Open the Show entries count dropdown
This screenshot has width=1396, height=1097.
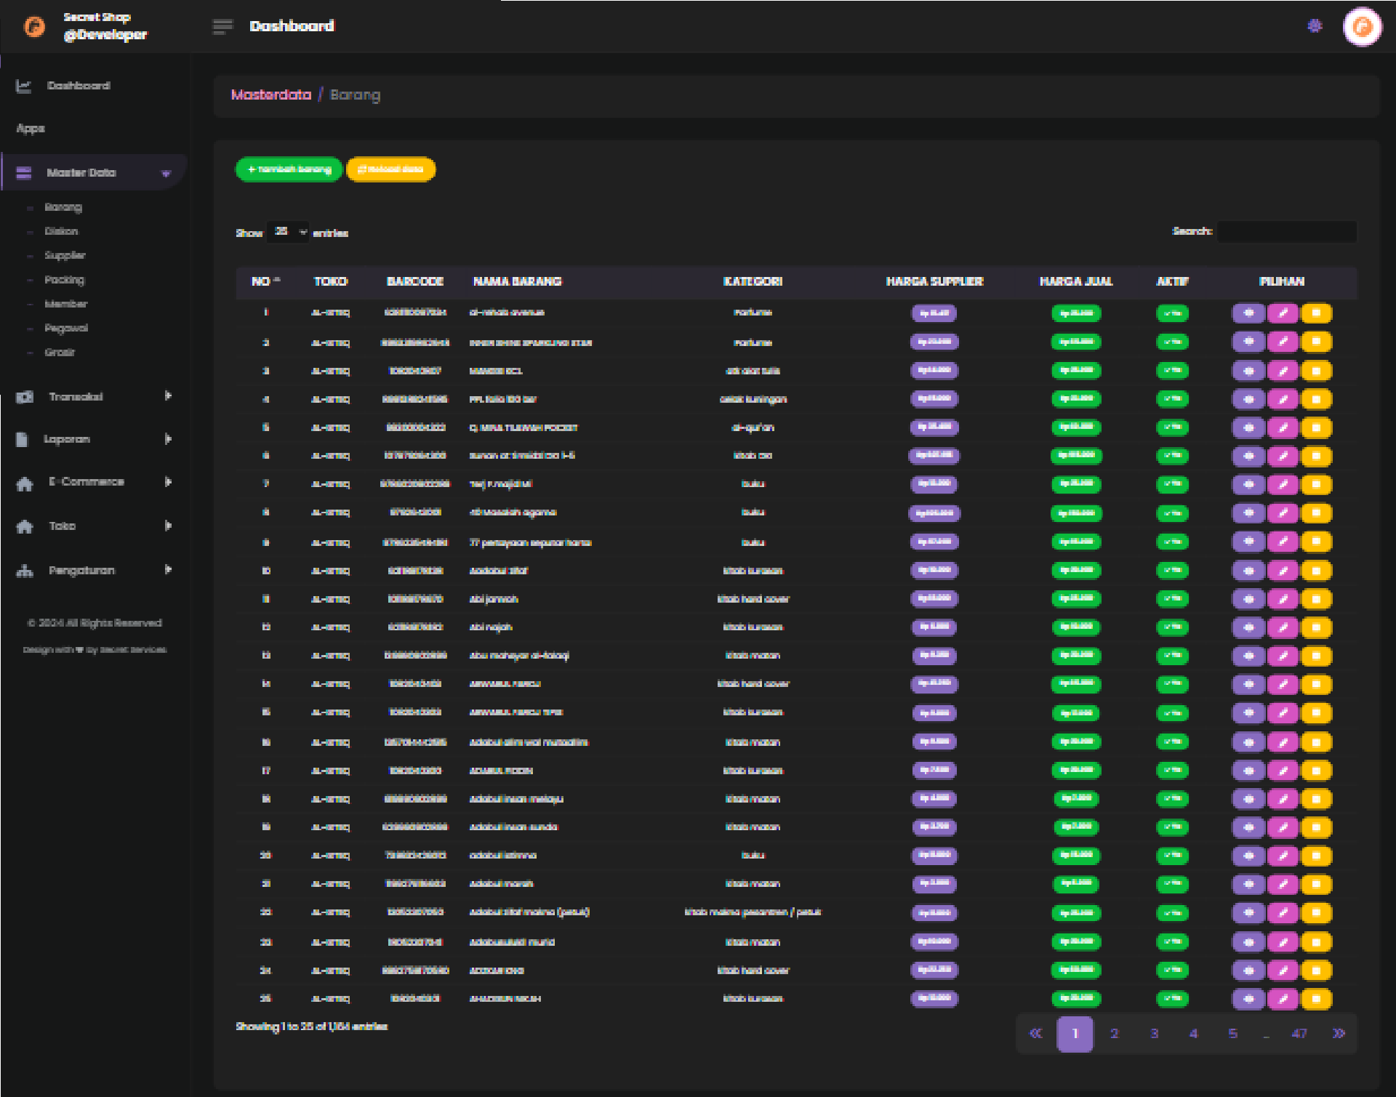pyautogui.click(x=289, y=232)
